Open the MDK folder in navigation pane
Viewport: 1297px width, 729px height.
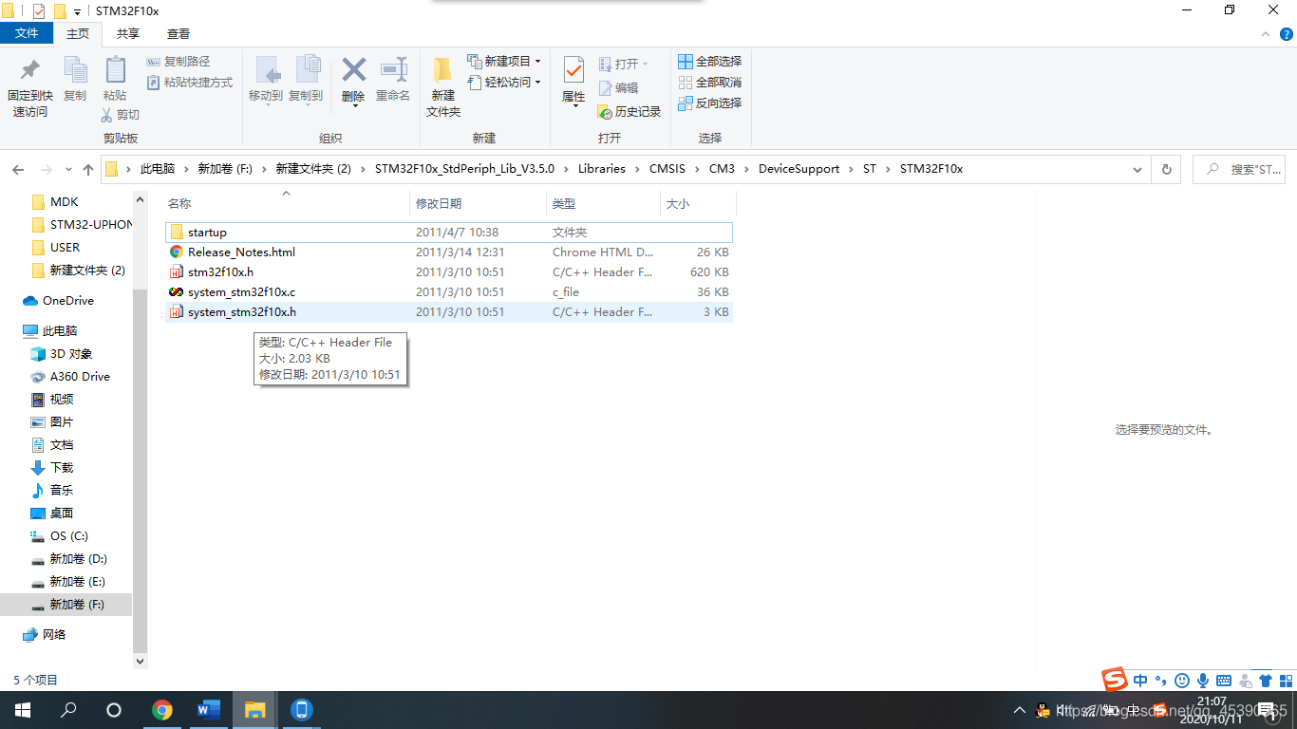[64, 201]
